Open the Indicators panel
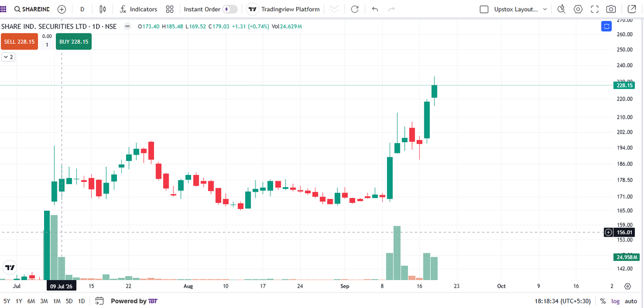The height and width of the screenshot is (308, 644). (x=138, y=9)
